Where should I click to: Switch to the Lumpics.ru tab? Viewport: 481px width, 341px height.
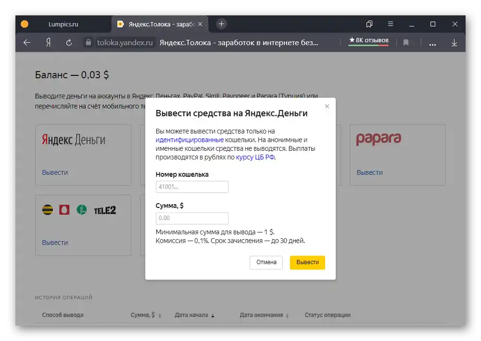coord(63,24)
